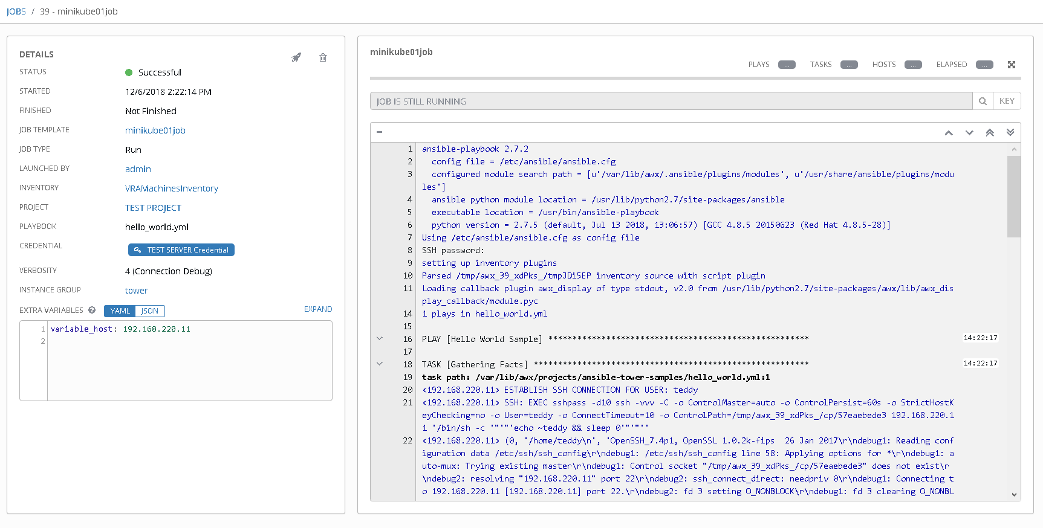Viewport: 1043px width, 528px height.
Task: Click 'setting up inventory plugins' output line
Action: tap(489, 263)
